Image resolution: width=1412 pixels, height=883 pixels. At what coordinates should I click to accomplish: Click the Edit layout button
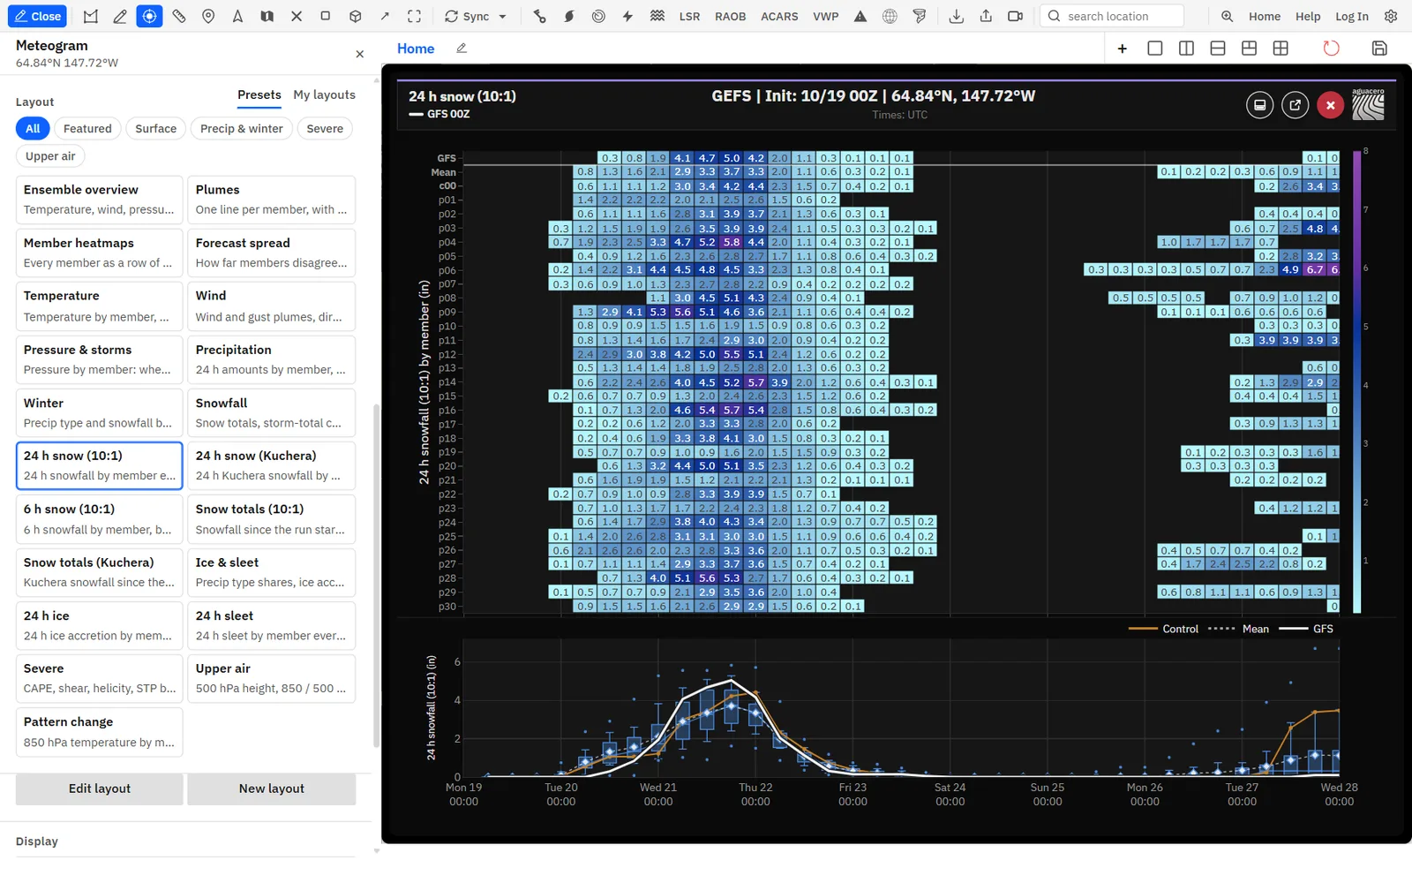[x=100, y=789]
